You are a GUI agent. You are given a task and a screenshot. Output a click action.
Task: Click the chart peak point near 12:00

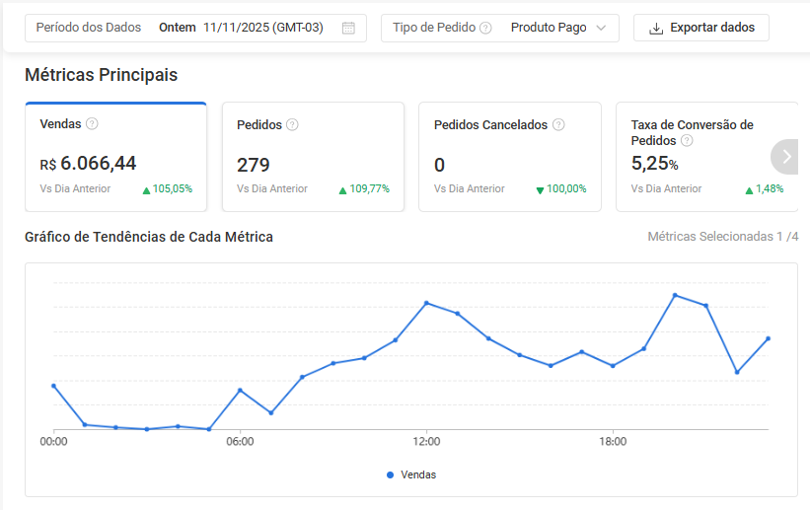coord(426,303)
